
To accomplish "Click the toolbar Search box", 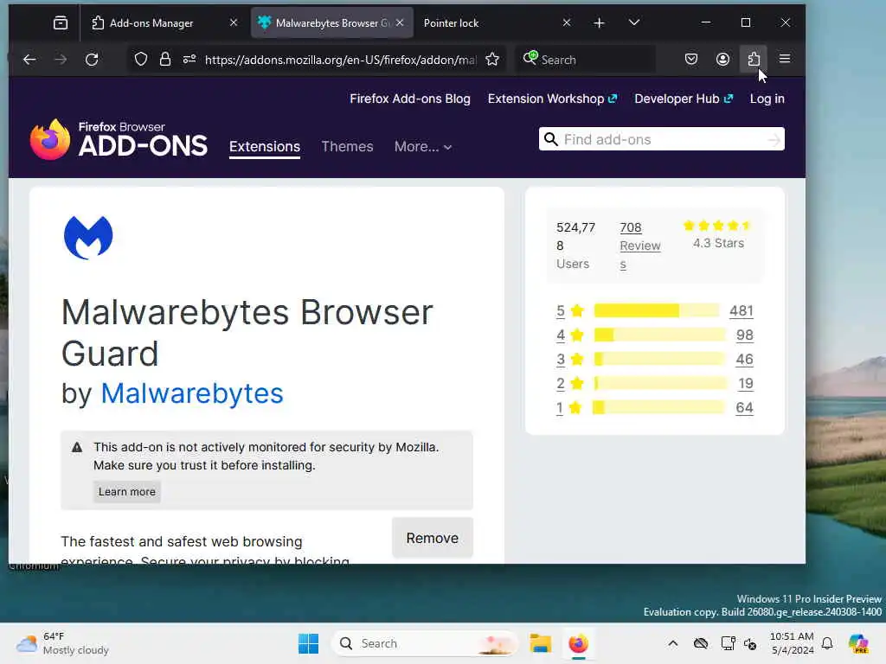I will pos(587,60).
